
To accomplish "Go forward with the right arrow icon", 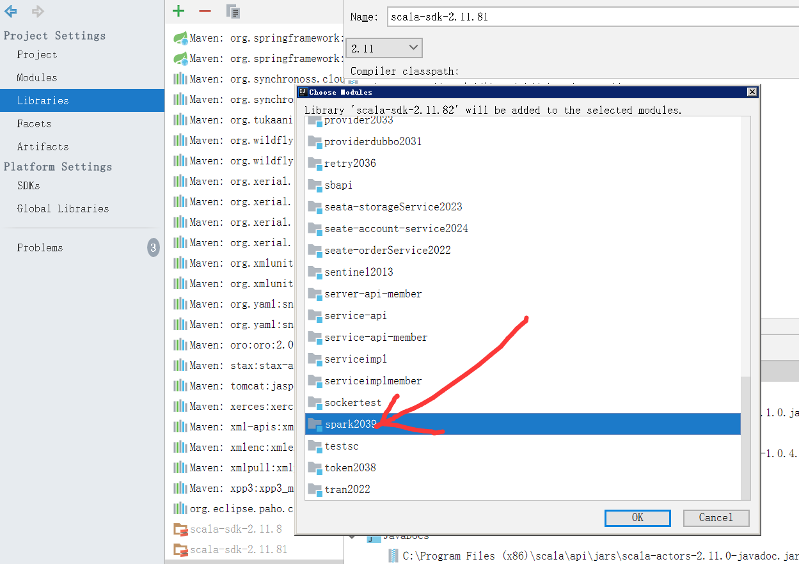I will 38,11.
